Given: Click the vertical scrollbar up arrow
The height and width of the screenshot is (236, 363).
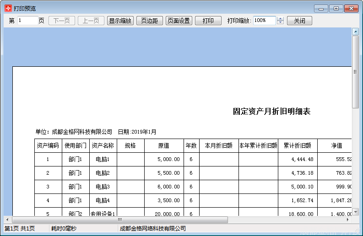Looking at the screenshot, I should (x=355, y=32).
